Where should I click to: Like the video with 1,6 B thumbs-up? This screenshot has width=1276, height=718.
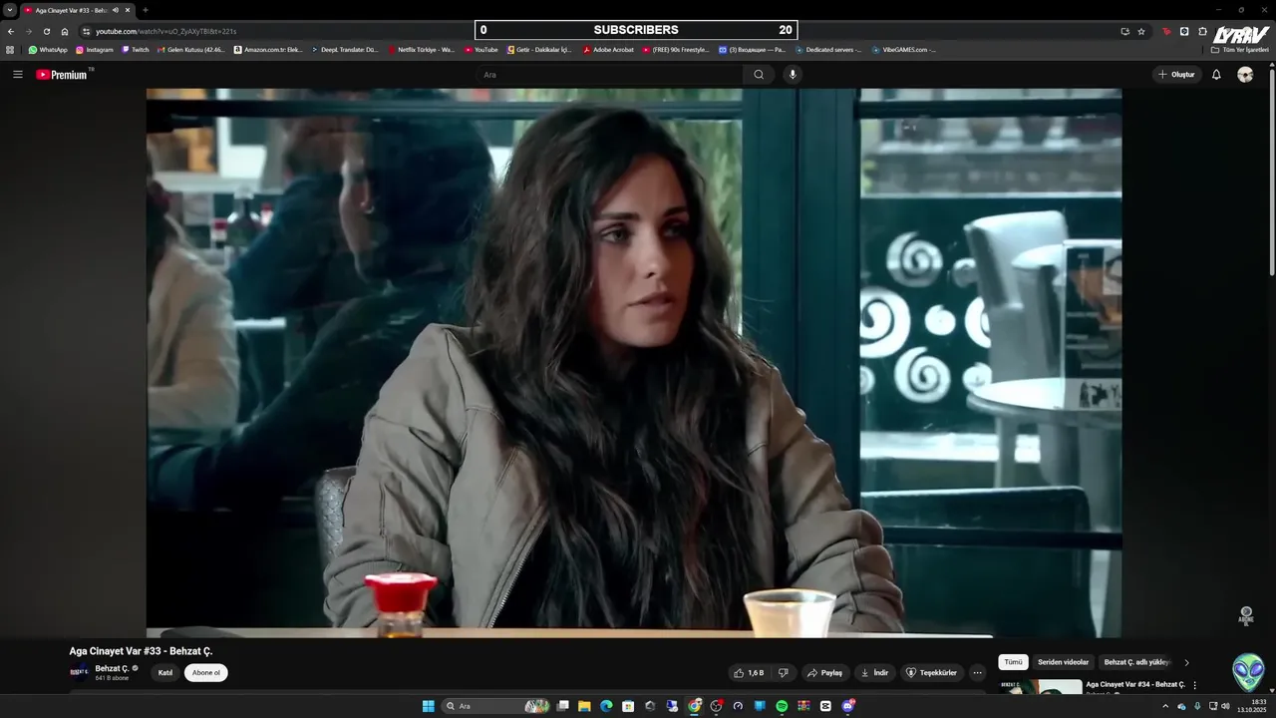pyautogui.click(x=749, y=673)
